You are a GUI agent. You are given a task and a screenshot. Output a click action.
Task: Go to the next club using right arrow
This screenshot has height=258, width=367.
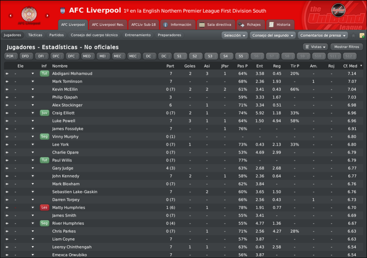pyautogui.click(x=47, y=16)
